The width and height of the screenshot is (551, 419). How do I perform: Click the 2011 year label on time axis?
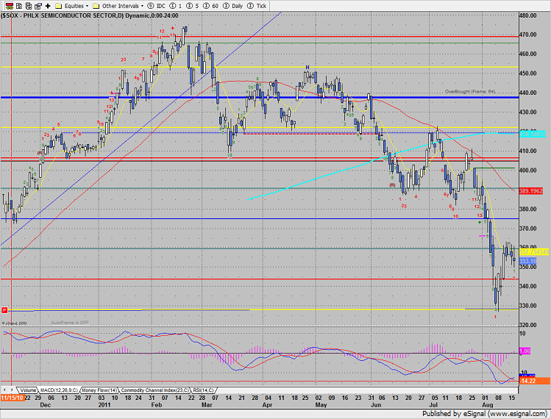pyautogui.click(x=104, y=405)
